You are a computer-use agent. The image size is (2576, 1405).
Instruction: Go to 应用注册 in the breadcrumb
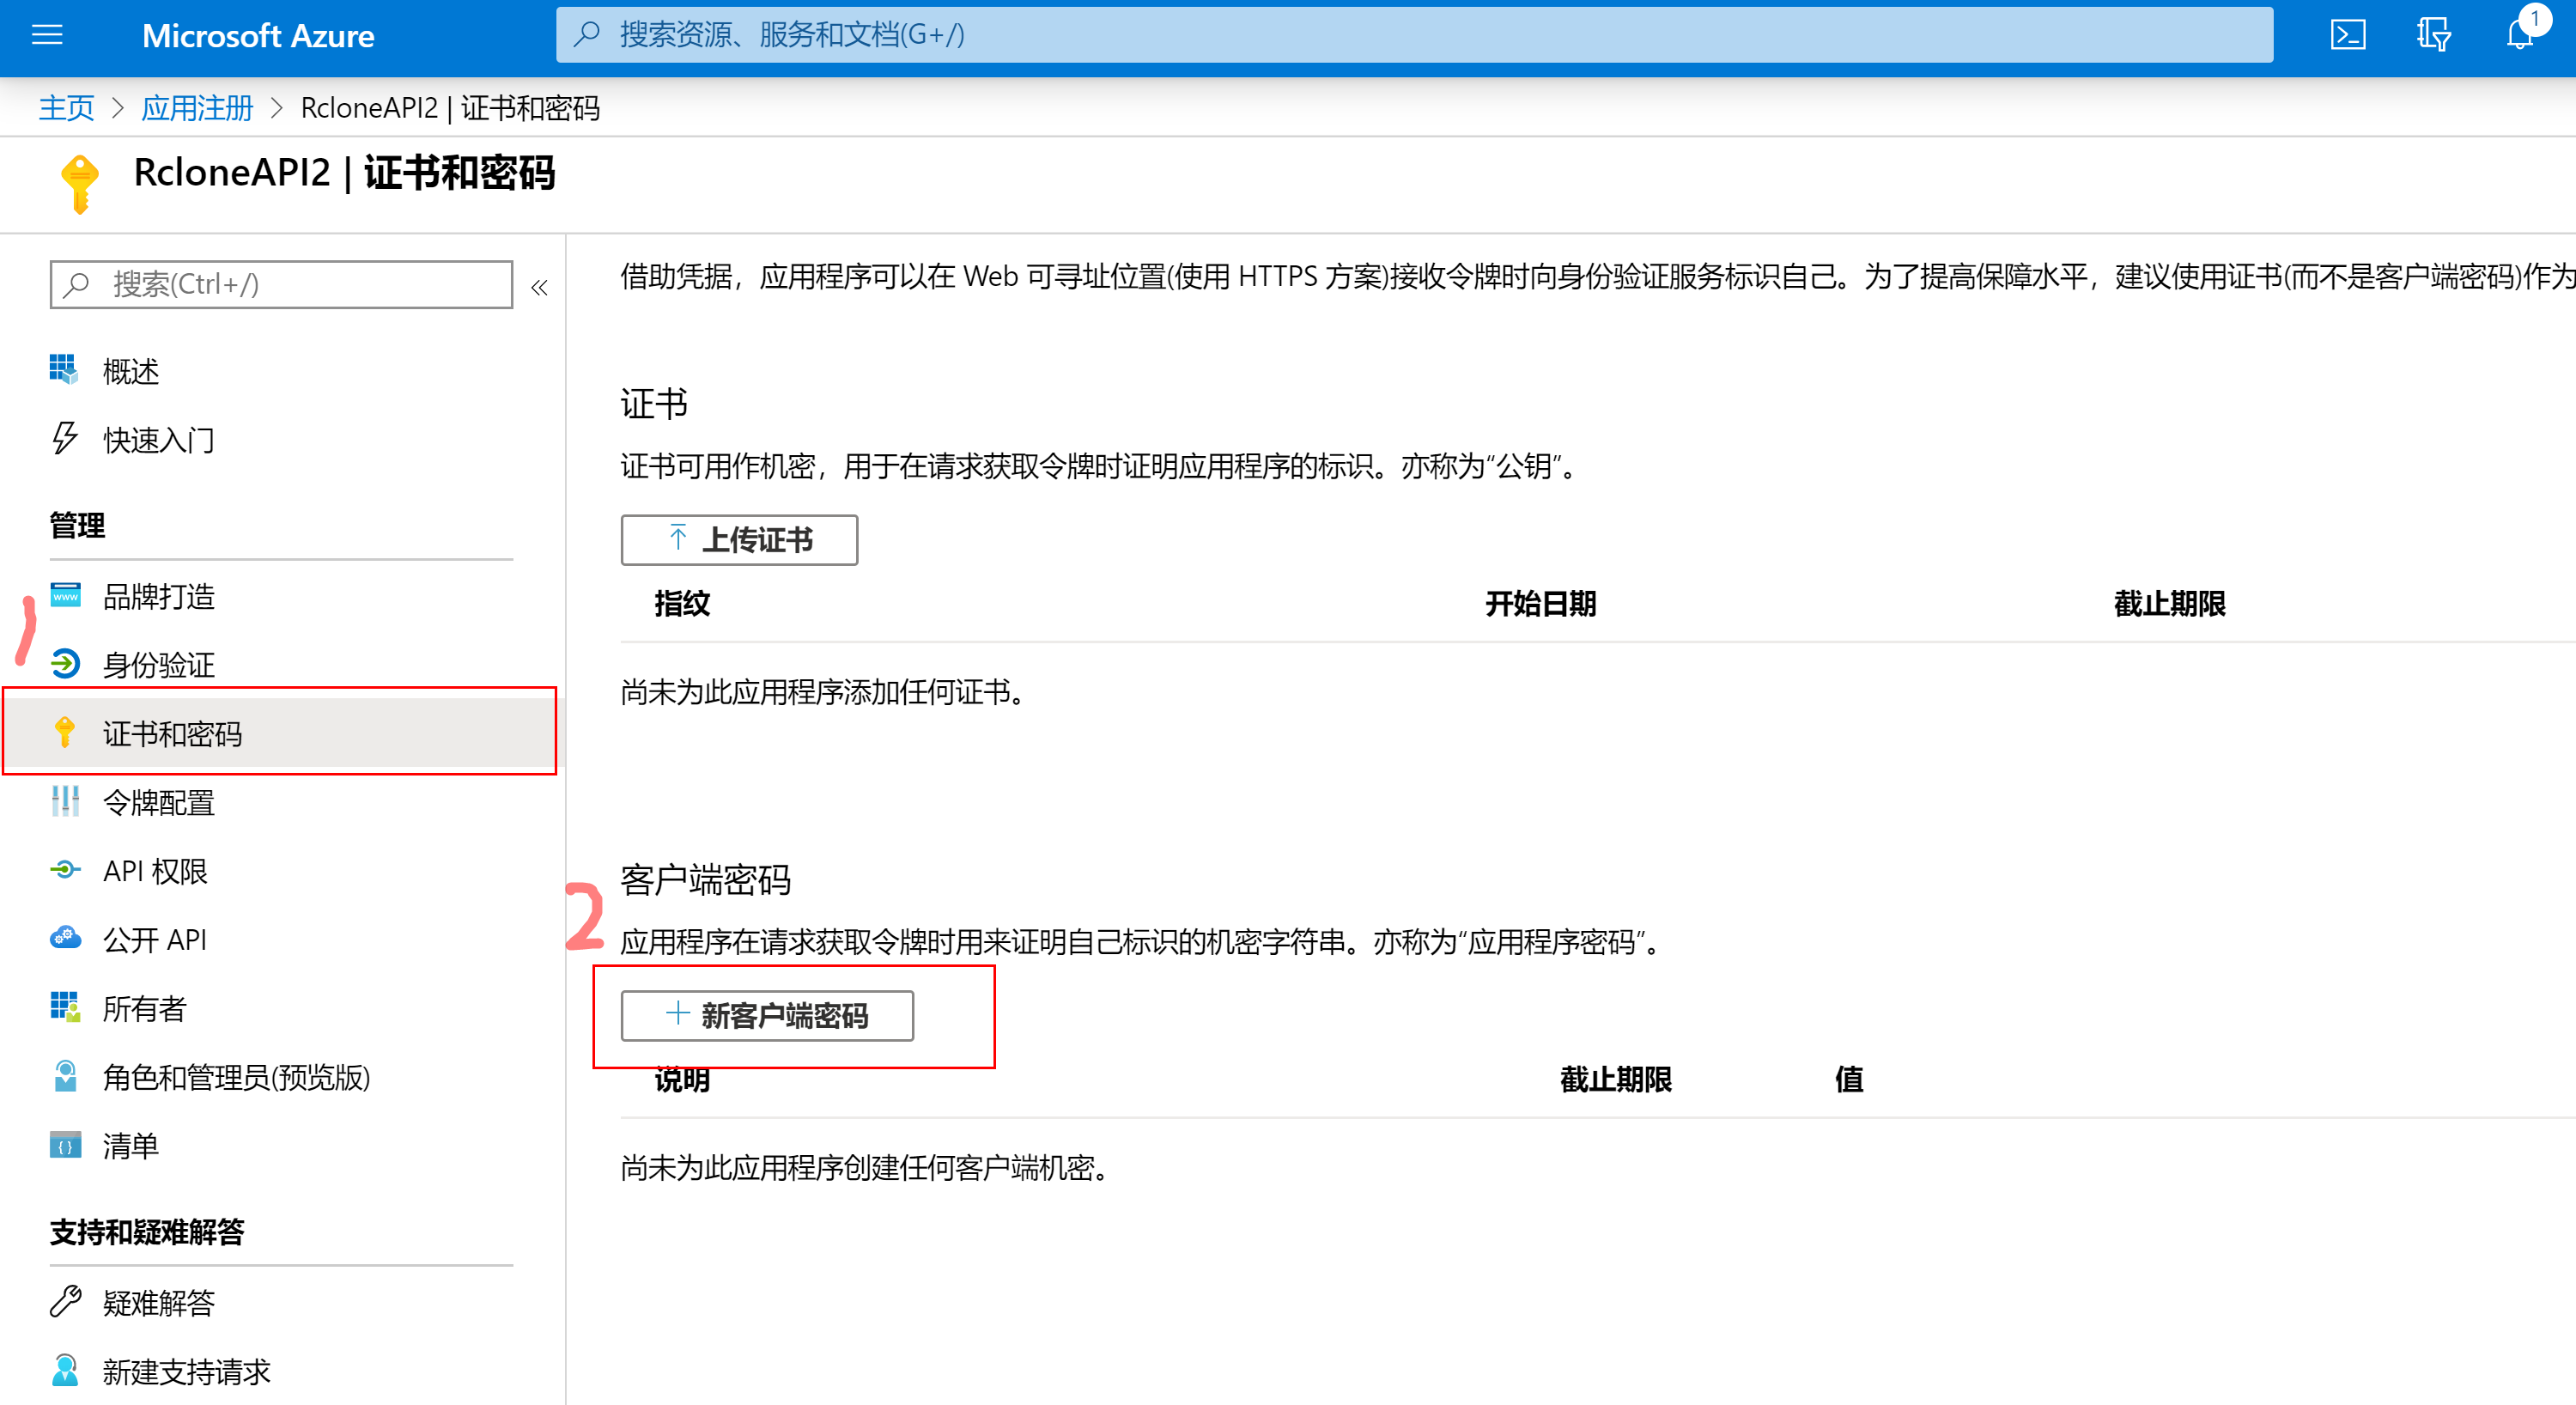click(x=197, y=107)
